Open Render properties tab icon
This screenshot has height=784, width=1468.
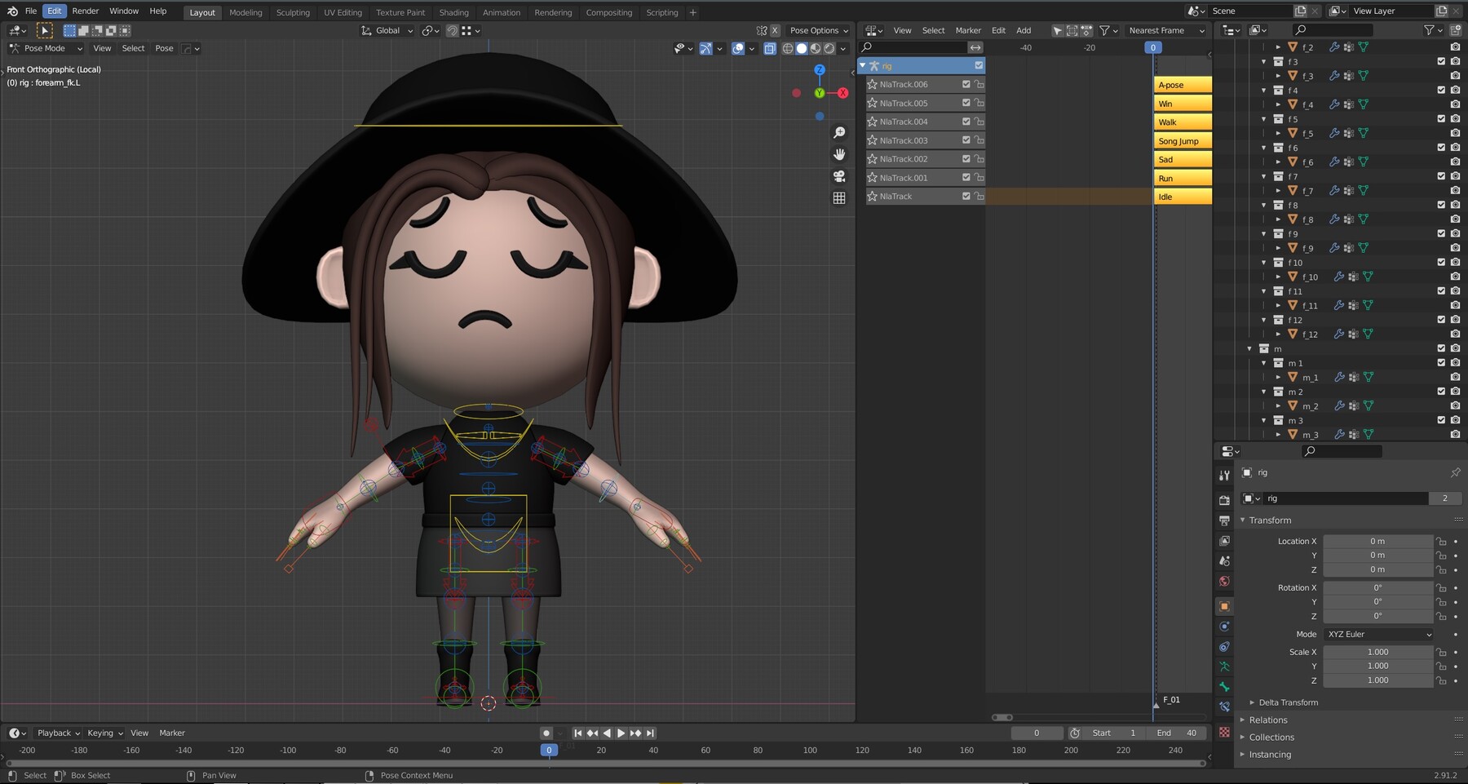pyautogui.click(x=1224, y=499)
